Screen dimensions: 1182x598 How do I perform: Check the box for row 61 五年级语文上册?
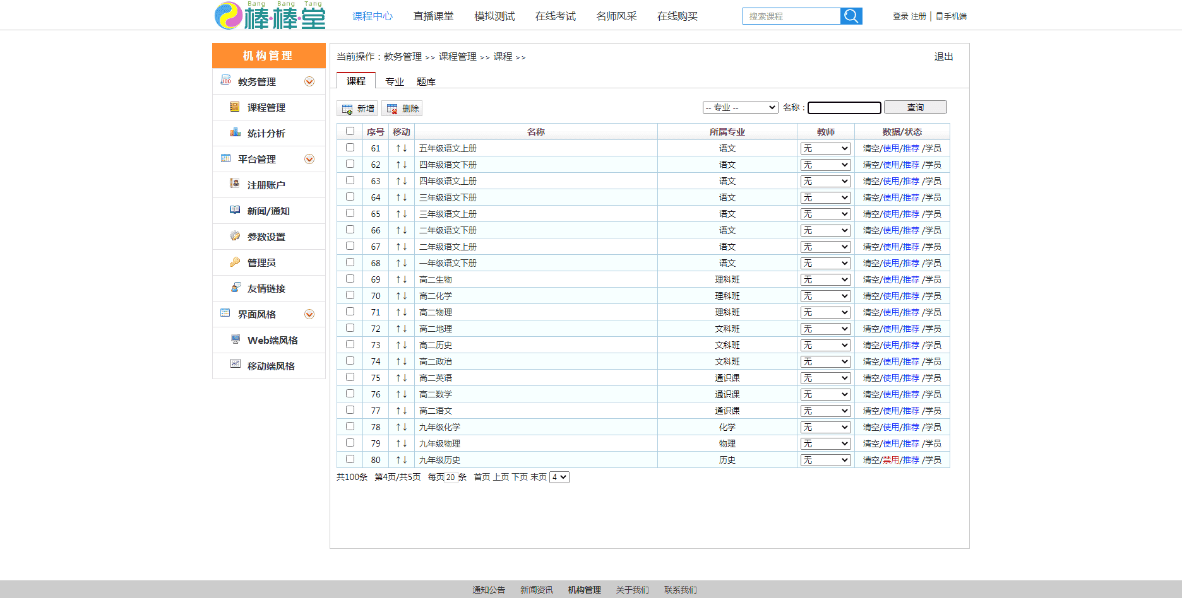coord(350,148)
